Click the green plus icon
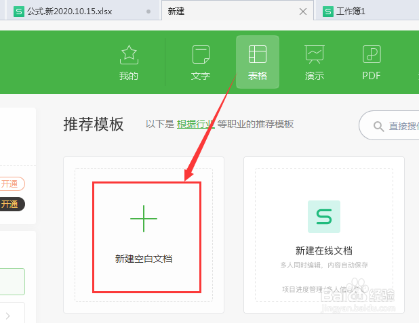The image size is (419, 323). tap(144, 219)
